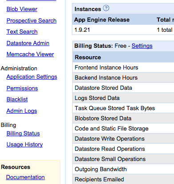Select the Logs Stored Data row
The width and height of the screenshot is (174, 184).
coord(123,98)
